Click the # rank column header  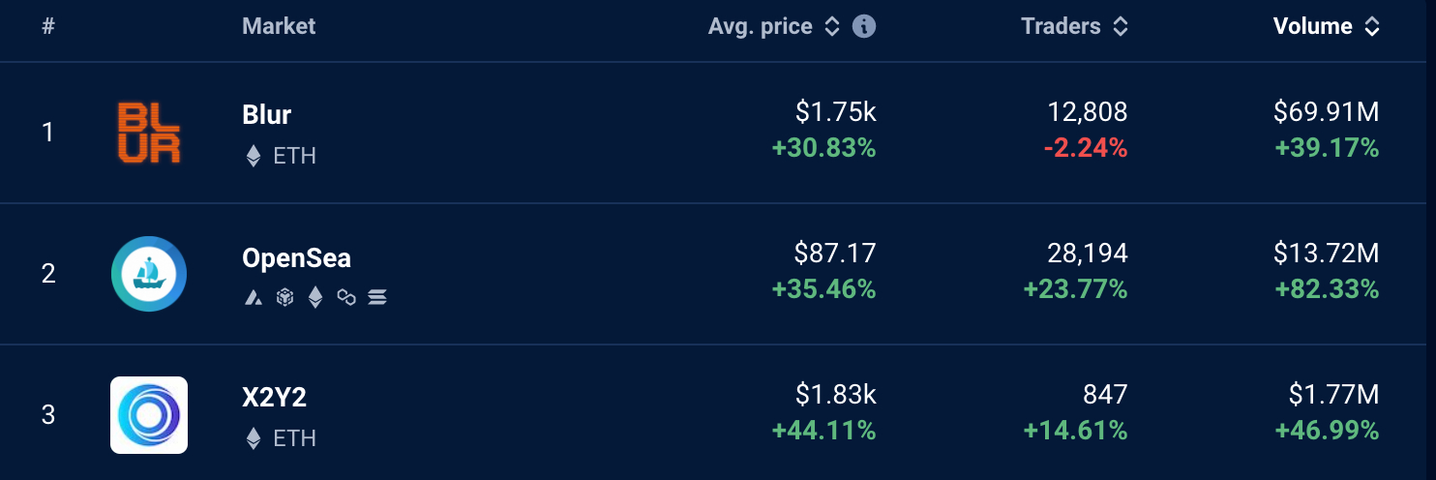(x=48, y=26)
